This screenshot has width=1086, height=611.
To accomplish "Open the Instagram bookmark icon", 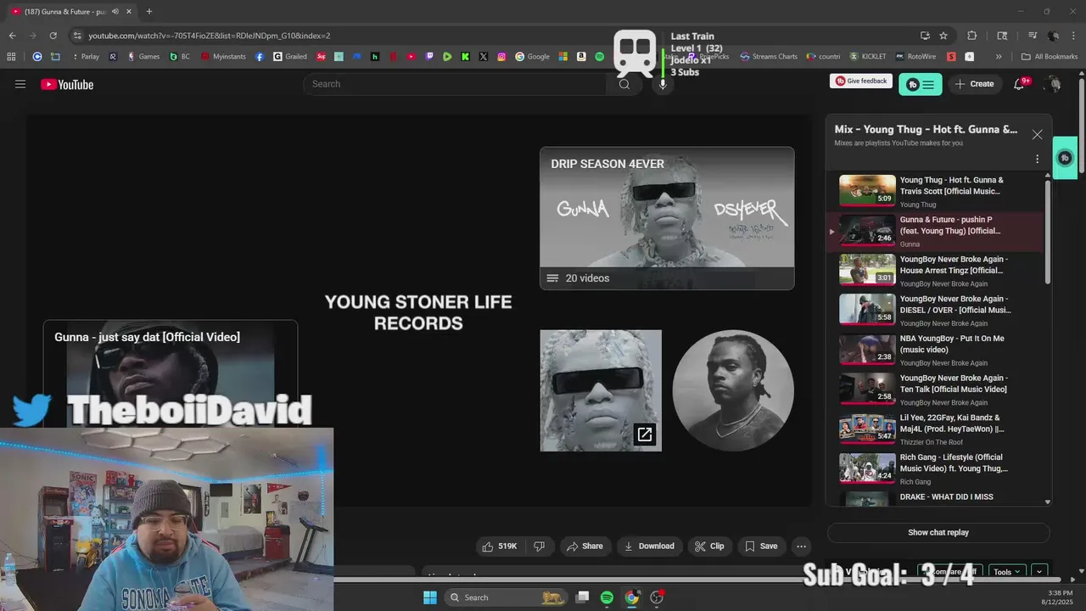I will click(501, 57).
